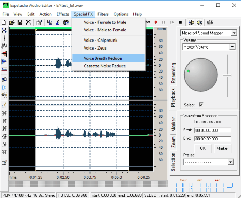Click the New file icon
The width and height of the screenshot is (241, 198).
tap(4, 22)
